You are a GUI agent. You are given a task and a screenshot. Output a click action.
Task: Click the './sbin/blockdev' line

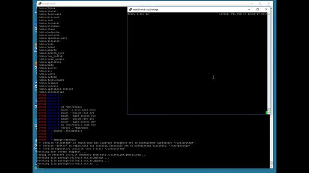(x=48, y=26)
